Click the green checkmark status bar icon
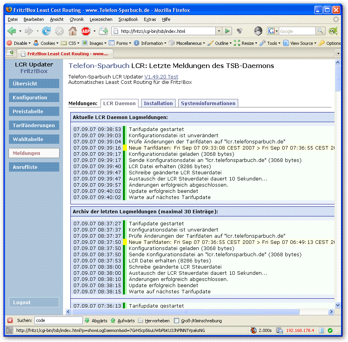The image size is (348, 342). [330, 330]
